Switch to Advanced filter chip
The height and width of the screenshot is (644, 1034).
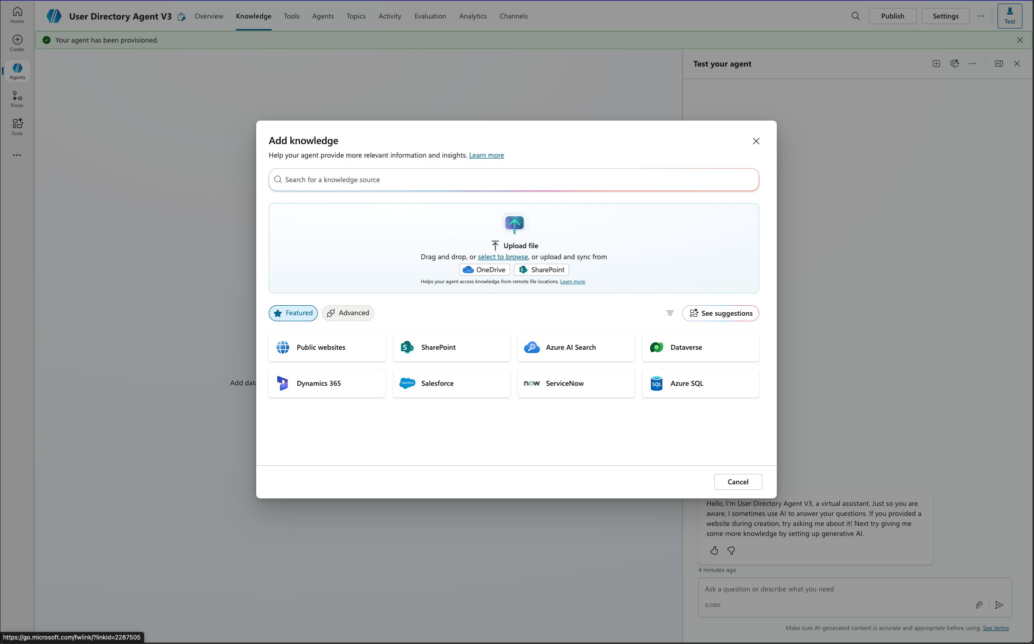[x=348, y=313]
